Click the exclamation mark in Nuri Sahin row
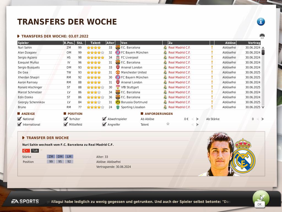This screenshot has height=212, width=282. [x=212, y=47]
